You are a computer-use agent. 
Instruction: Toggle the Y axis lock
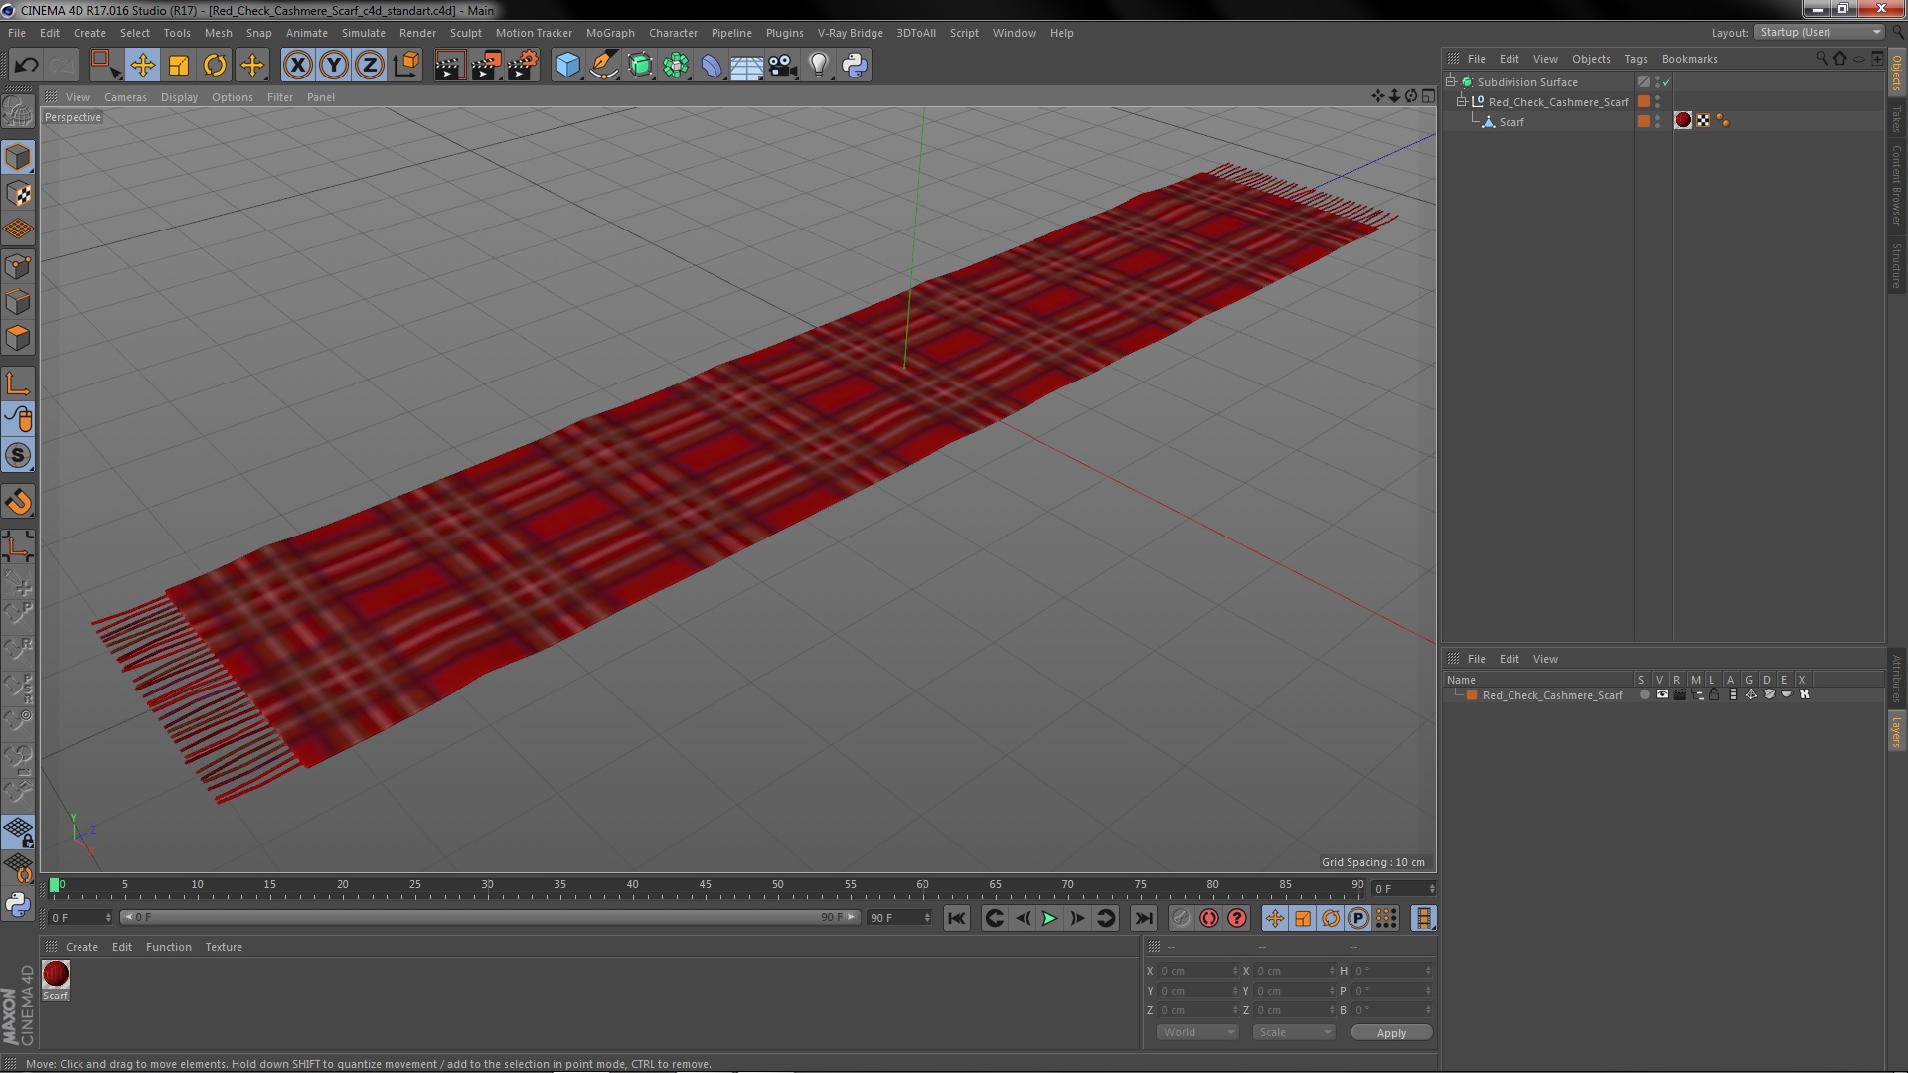pos(334,66)
